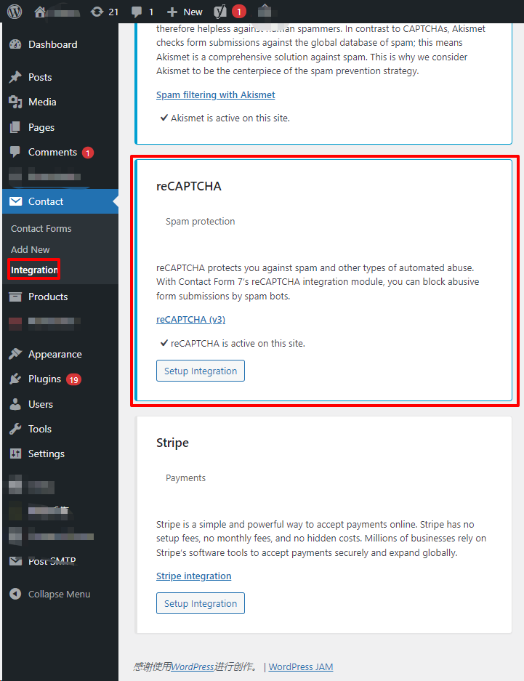Open the comments bubble in admin bar

pyautogui.click(x=137, y=12)
